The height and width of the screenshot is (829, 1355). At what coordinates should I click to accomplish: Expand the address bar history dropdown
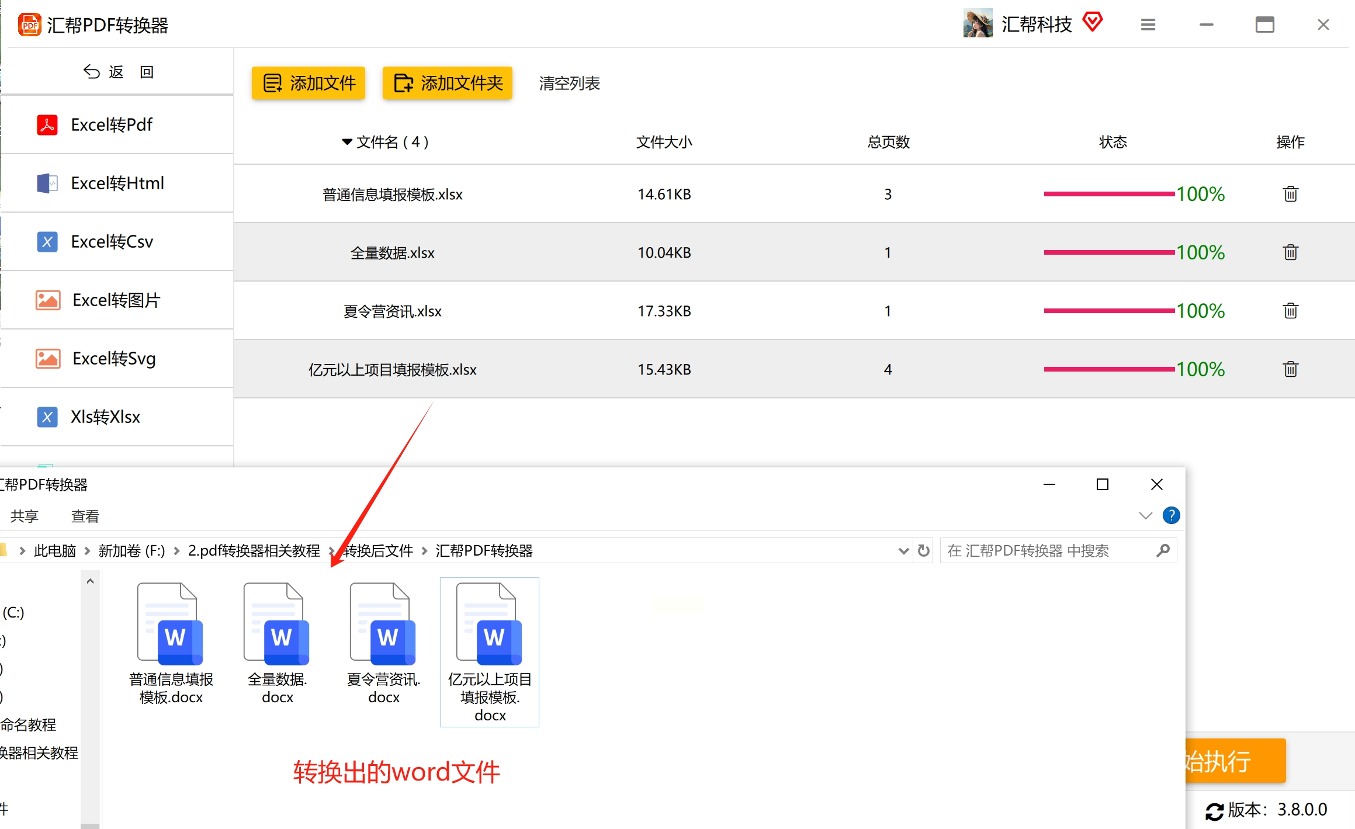903,550
